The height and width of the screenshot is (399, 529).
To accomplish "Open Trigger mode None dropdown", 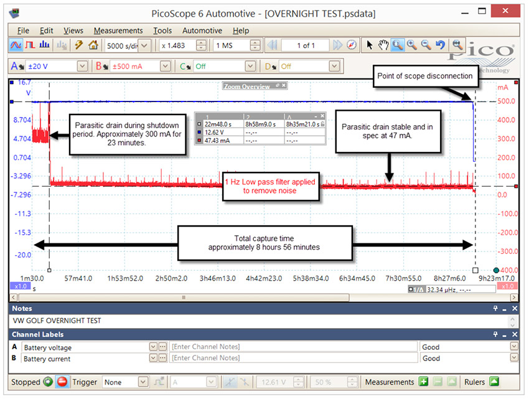I will click(x=143, y=382).
